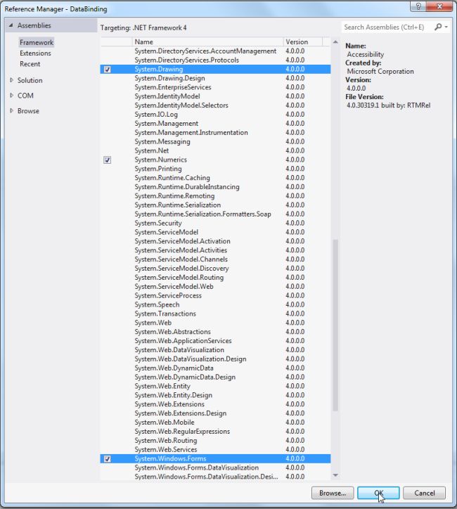457x509 pixels.
Task: Click the search magnifier icon
Action: pyautogui.click(x=438, y=27)
